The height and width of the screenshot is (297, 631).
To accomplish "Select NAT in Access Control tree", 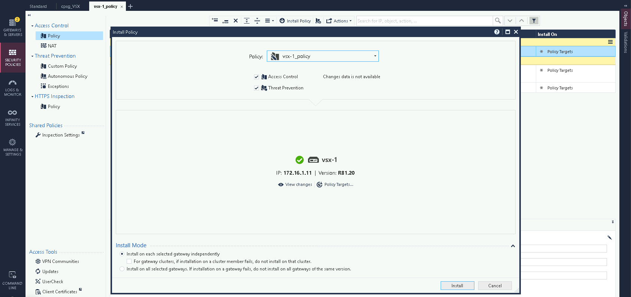I will click(x=52, y=46).
